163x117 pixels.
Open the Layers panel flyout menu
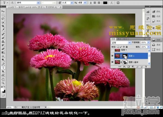(x=149, y=39)
